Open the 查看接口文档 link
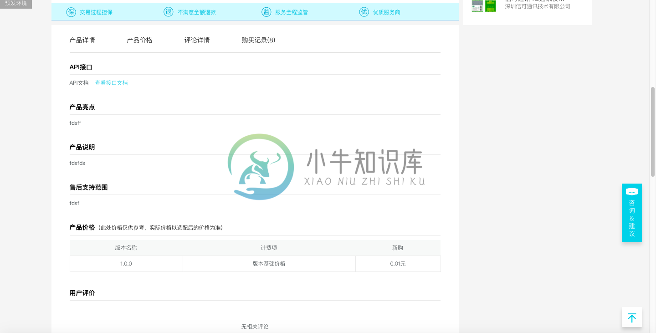This screenshot has width=656, height=333. pyautogui.click(x=112, y=83)
